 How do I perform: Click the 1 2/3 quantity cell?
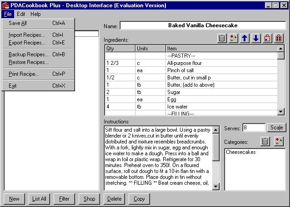point(120,63)
